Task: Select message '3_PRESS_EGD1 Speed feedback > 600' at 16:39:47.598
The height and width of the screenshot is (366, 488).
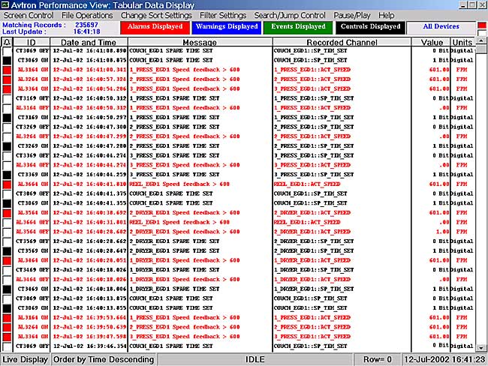Action: (x=184, y=337)
